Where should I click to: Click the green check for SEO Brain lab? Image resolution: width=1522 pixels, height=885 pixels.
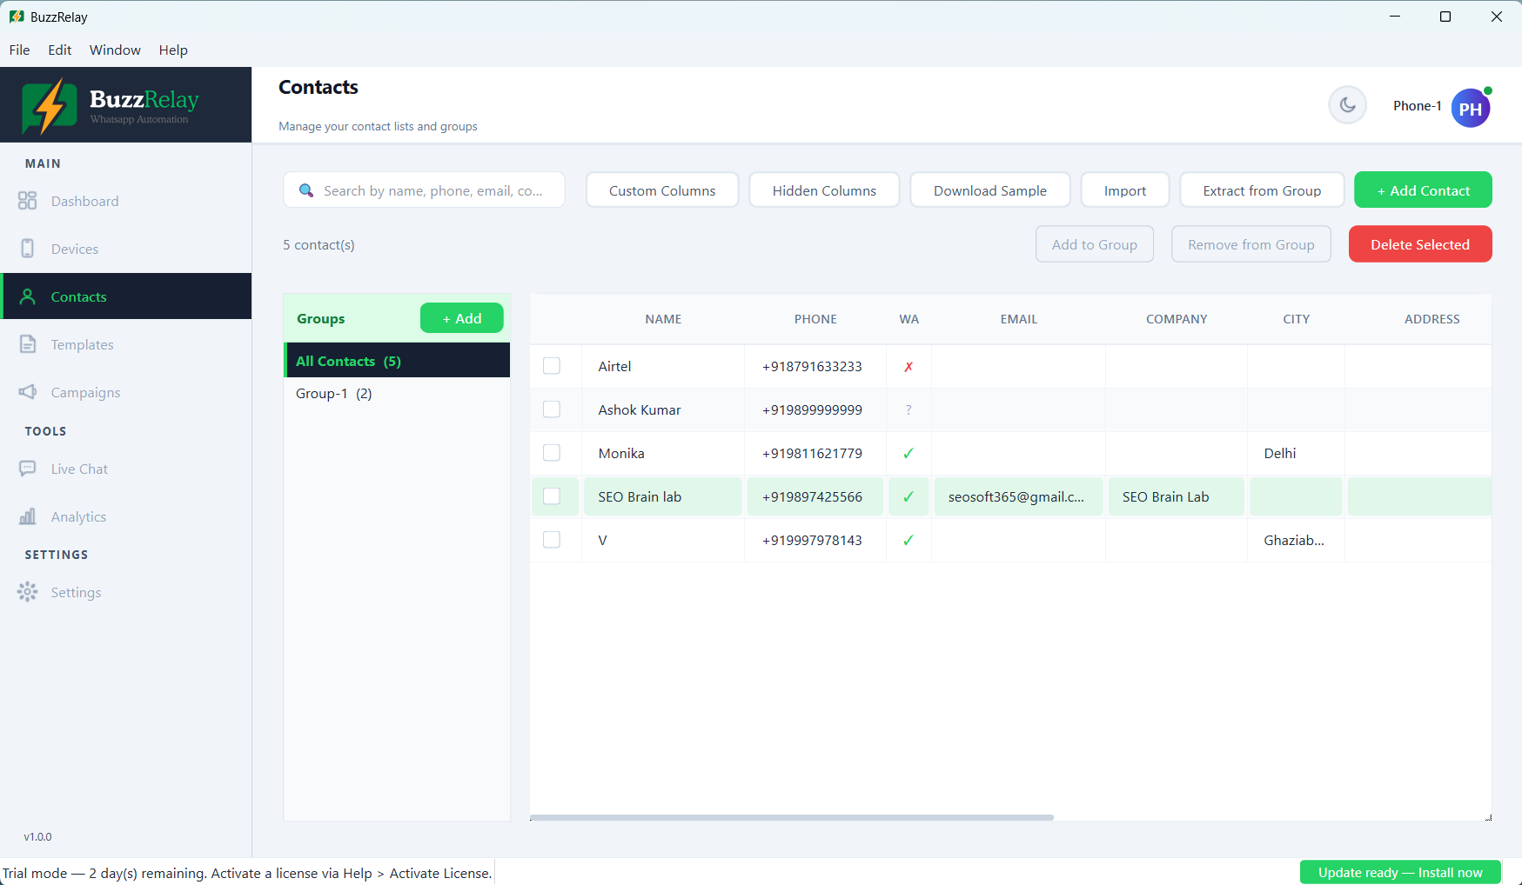click(x=909, y=497)
